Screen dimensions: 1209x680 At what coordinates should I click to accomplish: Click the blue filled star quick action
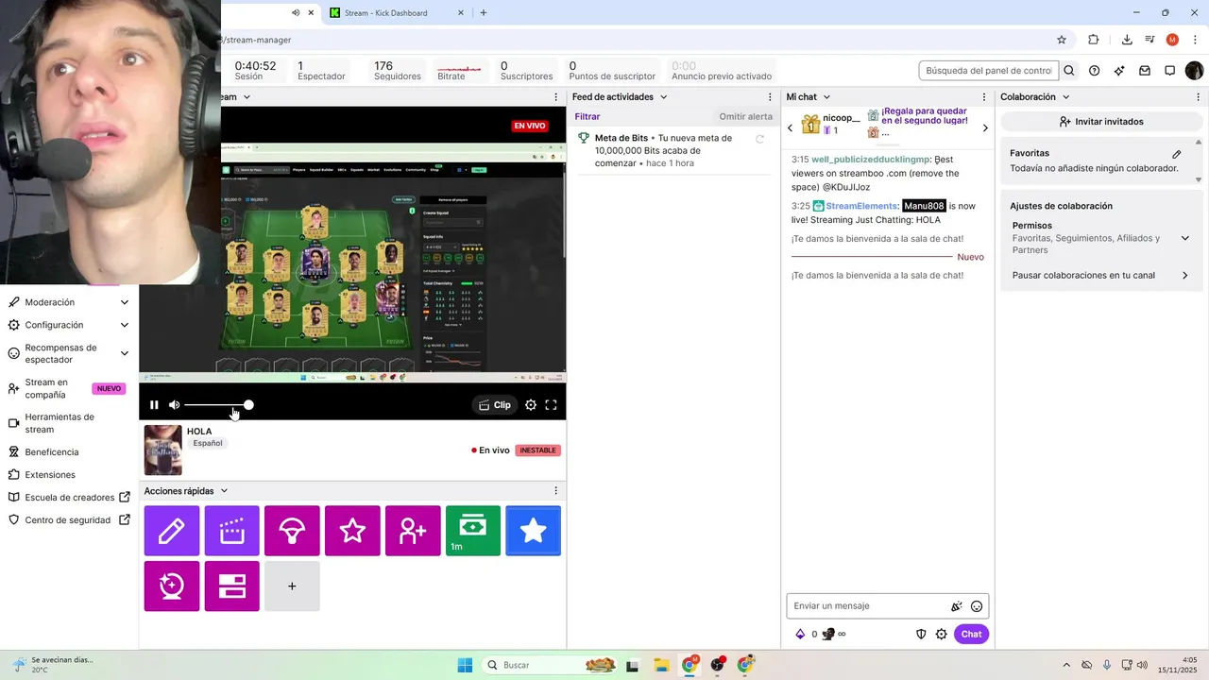point(533,531)
